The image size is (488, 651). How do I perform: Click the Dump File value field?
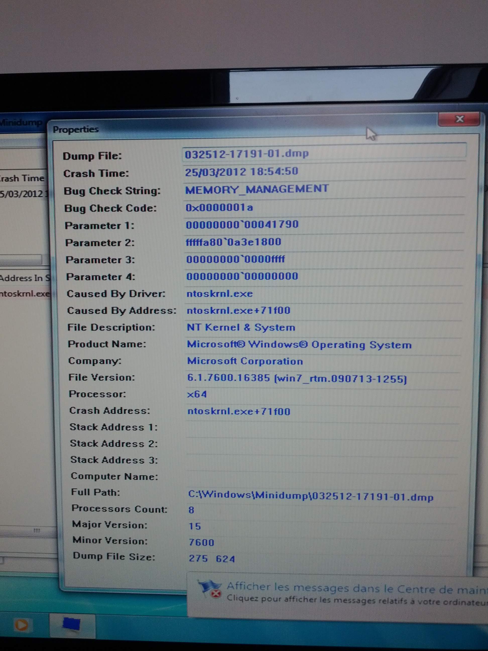click(x=324, y=153)
